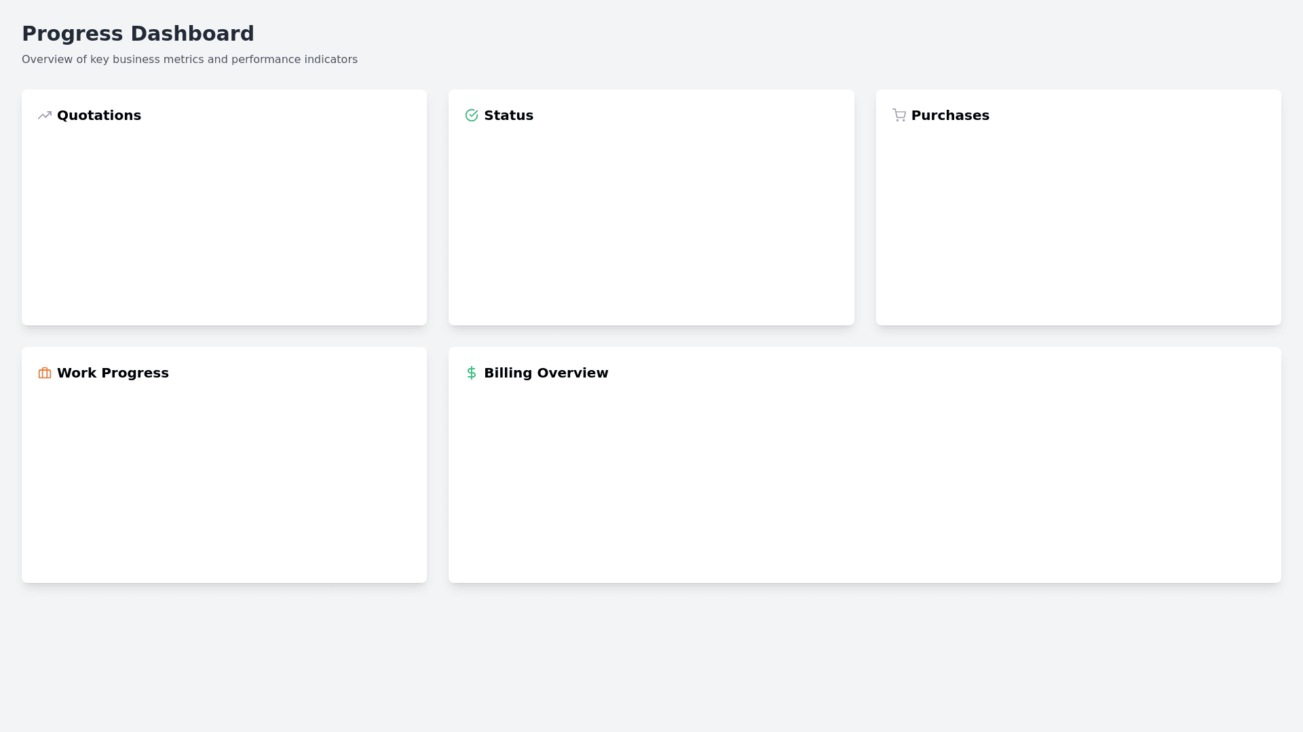
Task: Click the orange briefcase Work Progress icon
Action: [x=45, y=373]
